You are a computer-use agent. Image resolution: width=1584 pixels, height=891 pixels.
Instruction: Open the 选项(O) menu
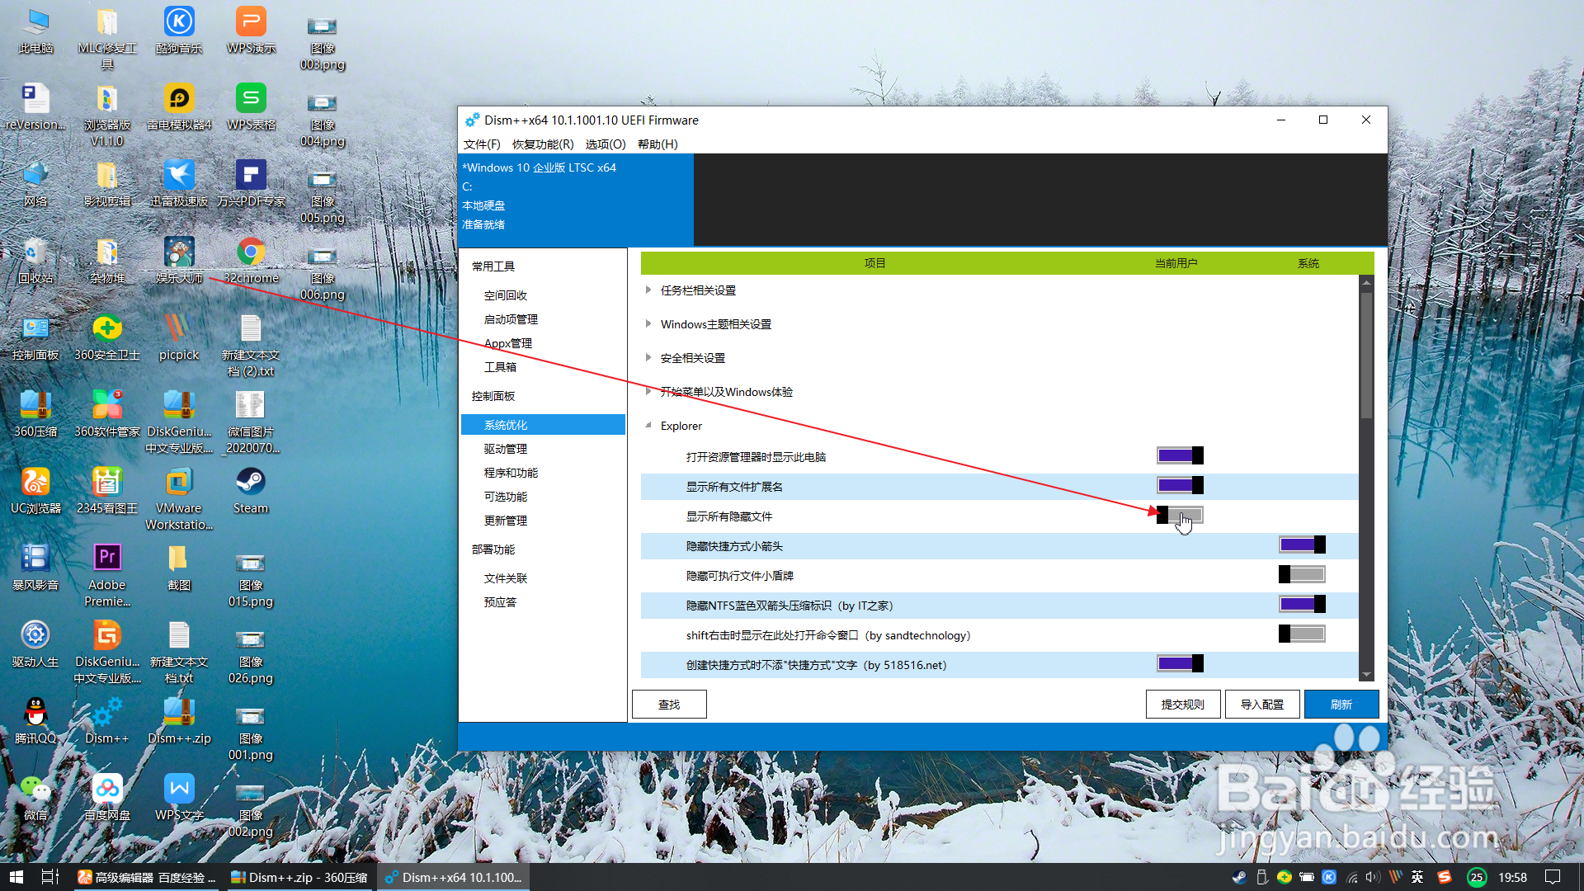click(x=605, y=144)
